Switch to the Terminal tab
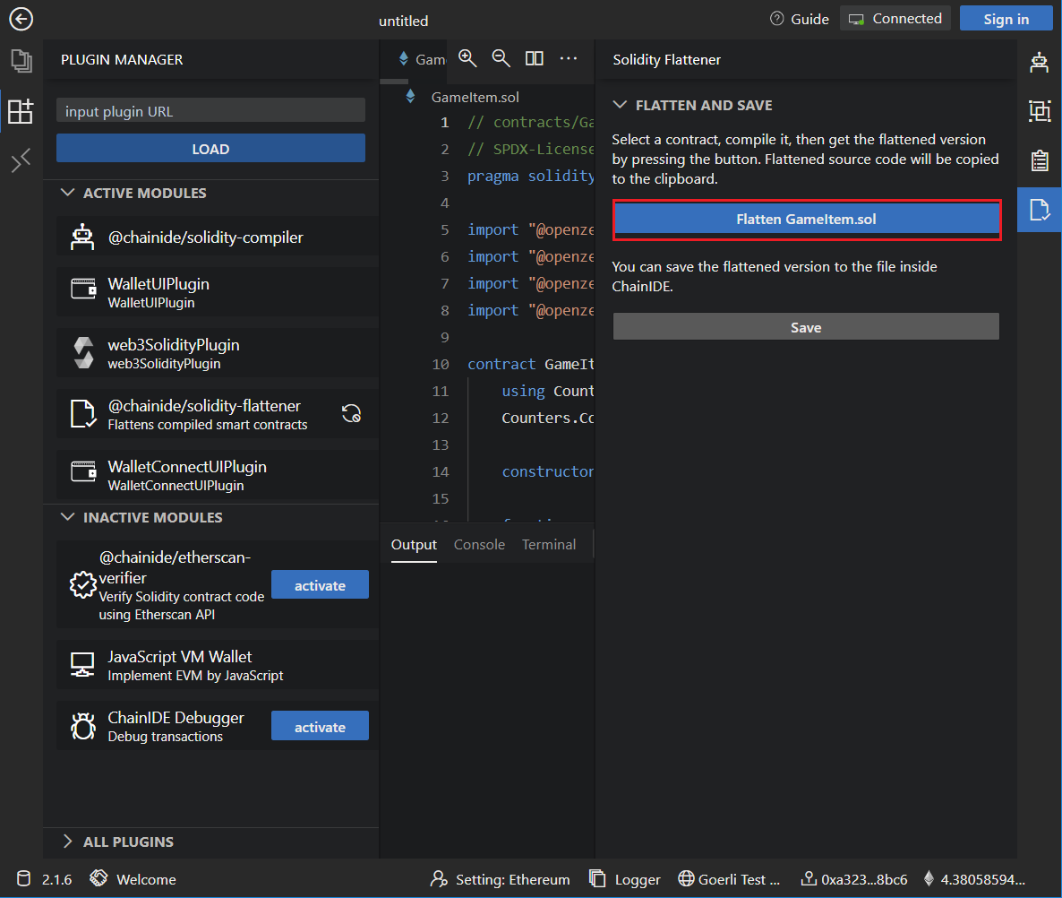The width and height of the screenshot is (1062, 898). 549,544
